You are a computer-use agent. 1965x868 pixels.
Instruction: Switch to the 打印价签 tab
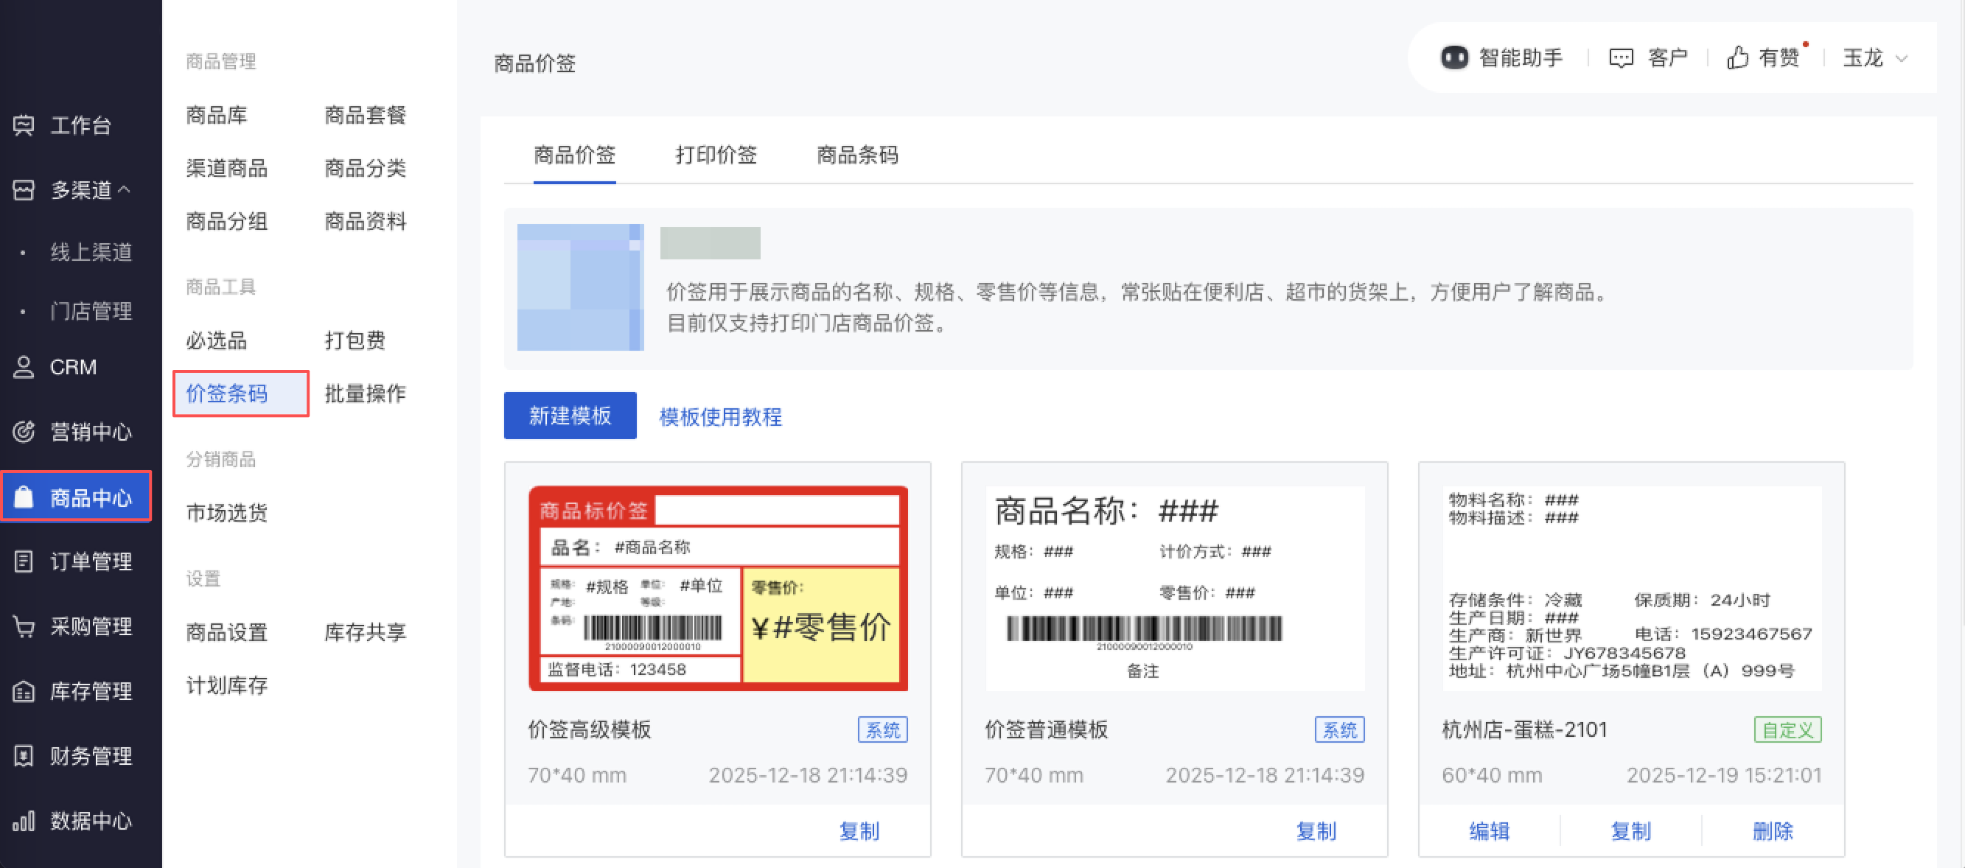click(716, 155)
